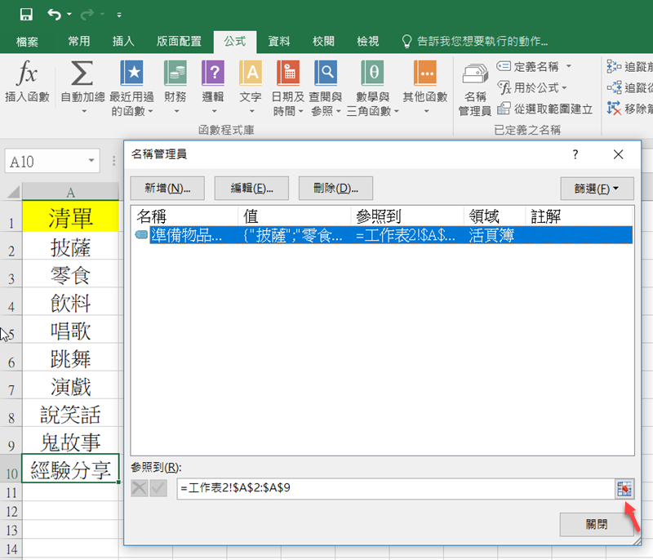The width and height of the screenshot is (653, 560).
Task: Click the Insert Function fx icon
Action: [27, 75]
